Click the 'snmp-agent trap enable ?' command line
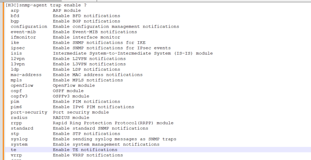Viewport: 311px width, 160px height. coord(46,5)
